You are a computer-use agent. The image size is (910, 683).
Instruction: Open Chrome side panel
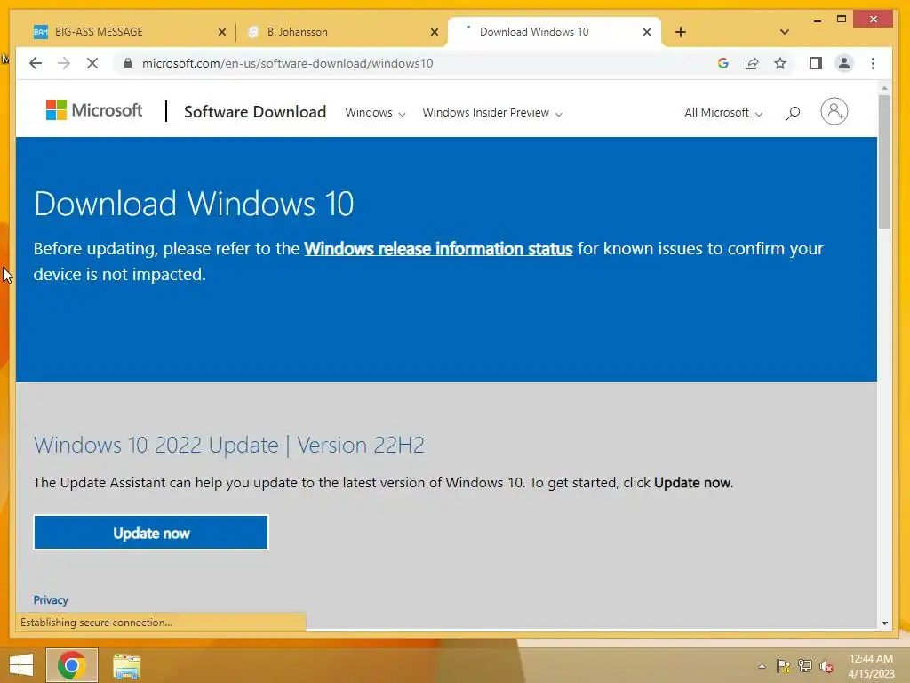point(816,63)
